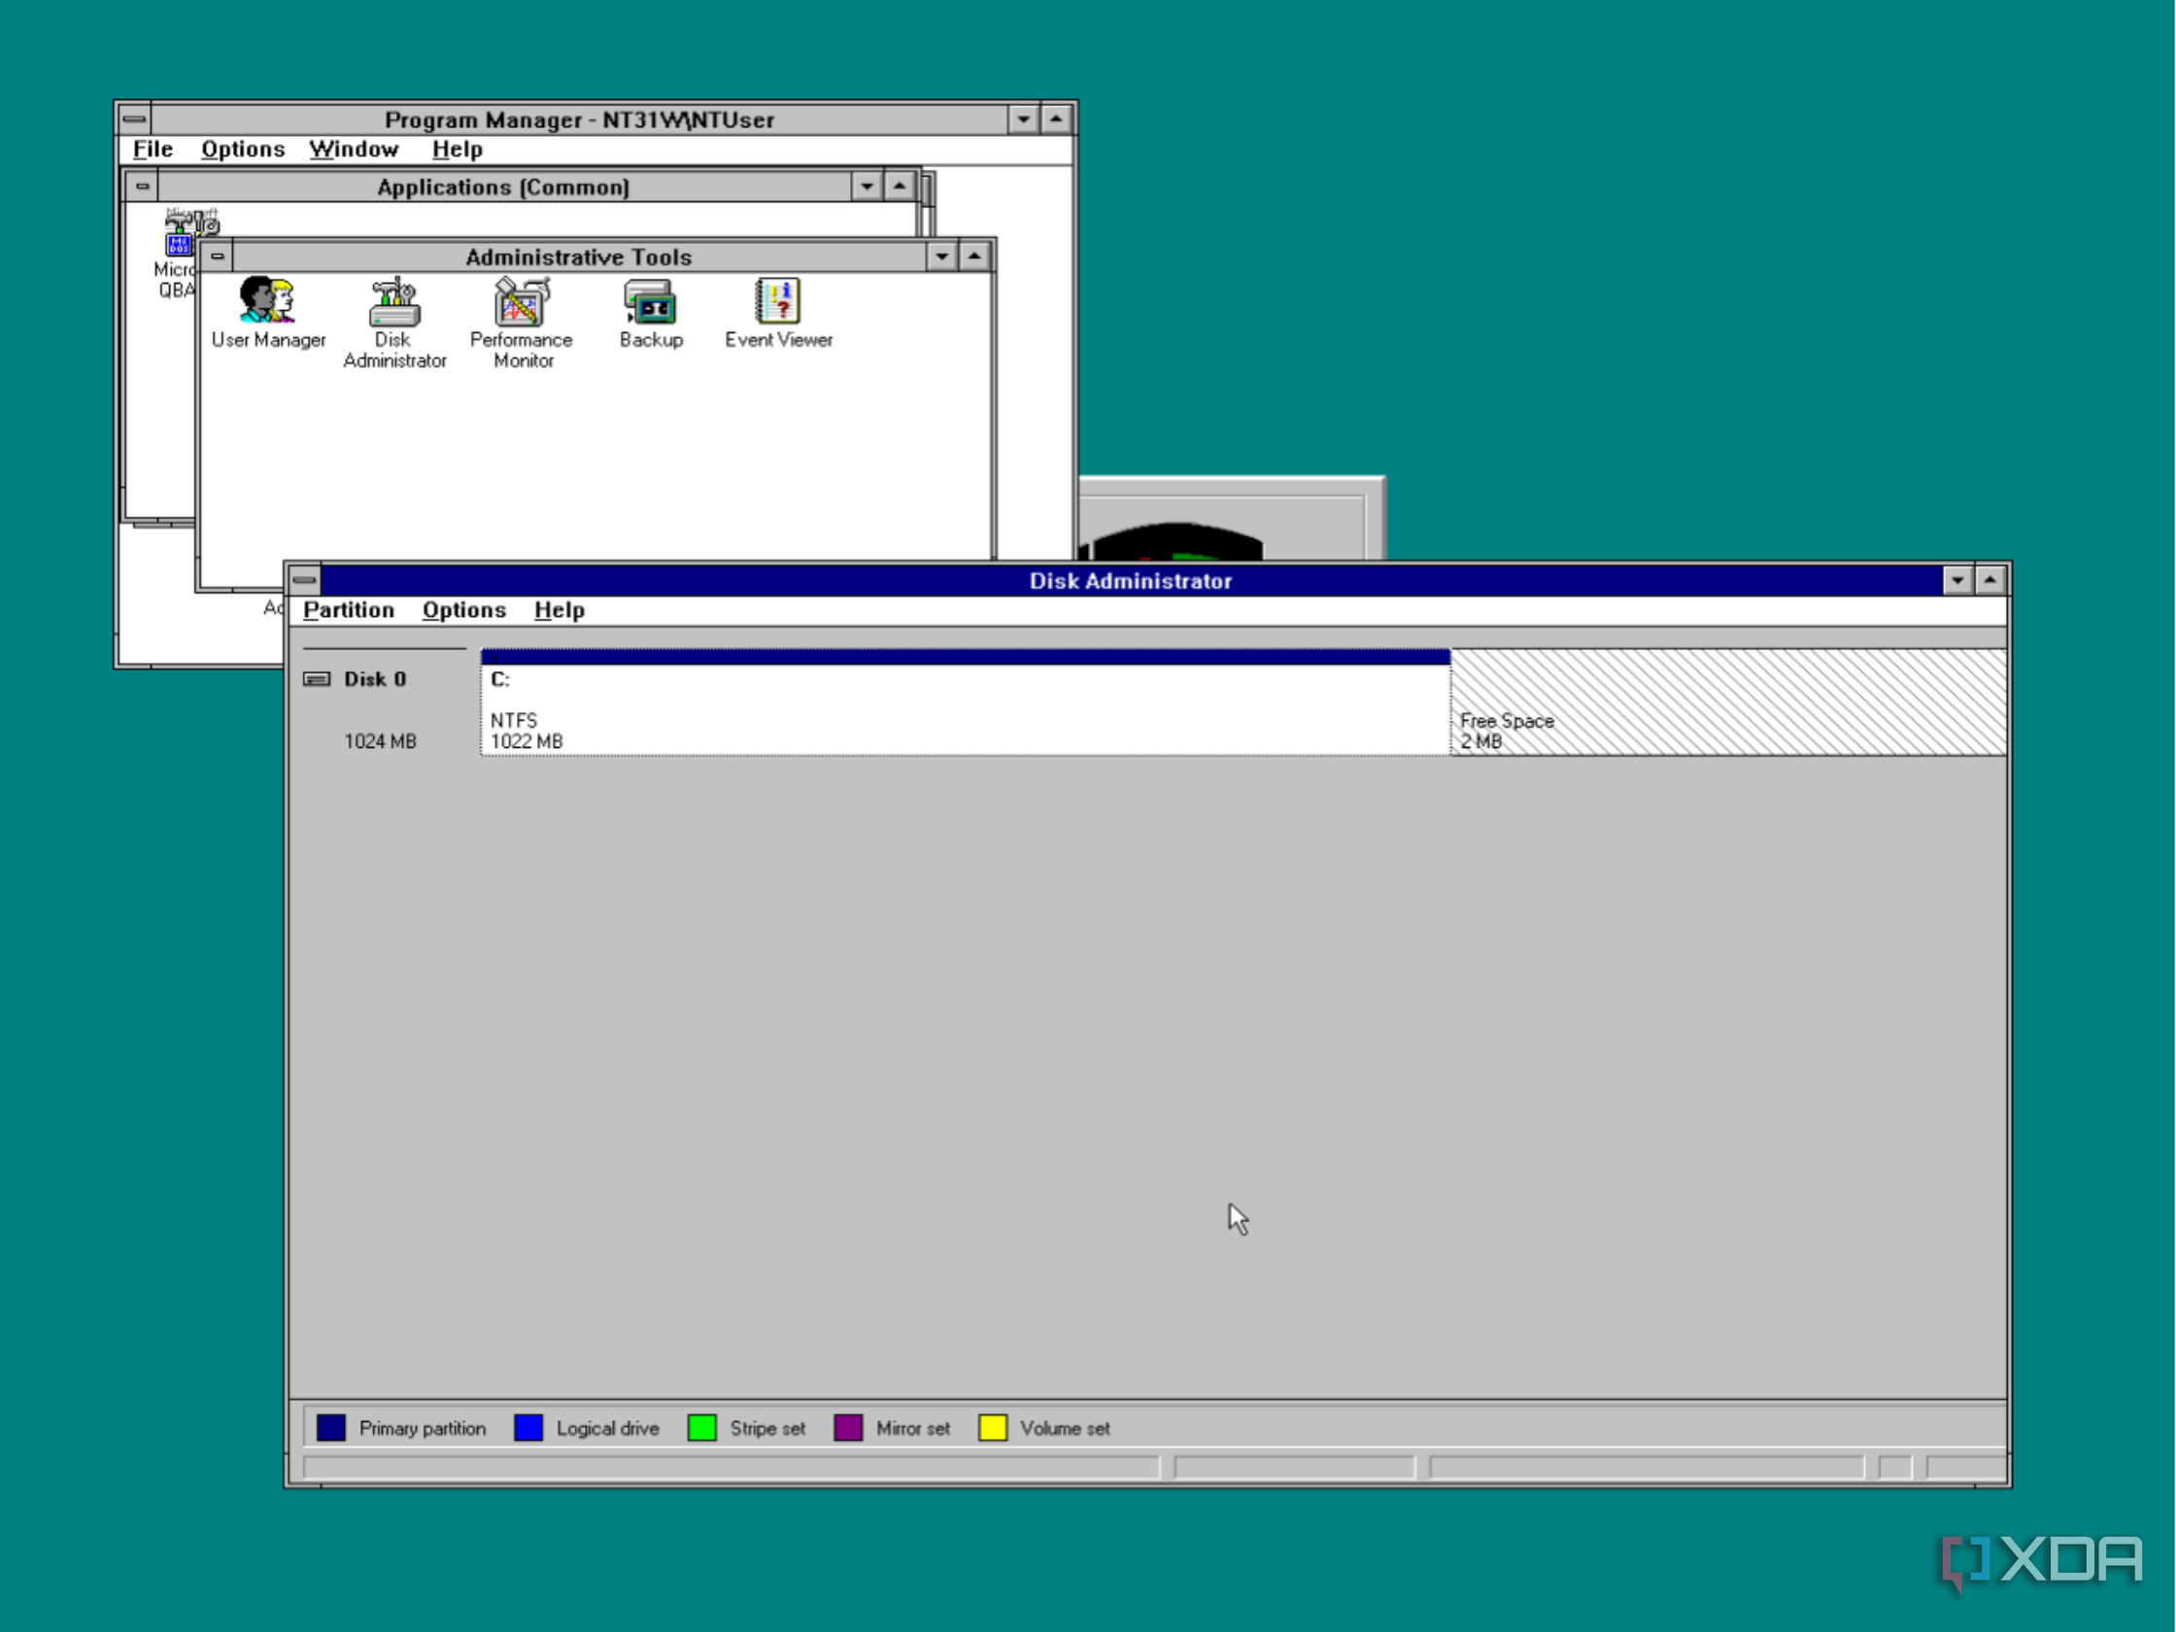Image resolution: width=2176 pixels, height=1632 pixels.
Task: Select the 2 MB Free Space region
Action: pos(1728,702)
